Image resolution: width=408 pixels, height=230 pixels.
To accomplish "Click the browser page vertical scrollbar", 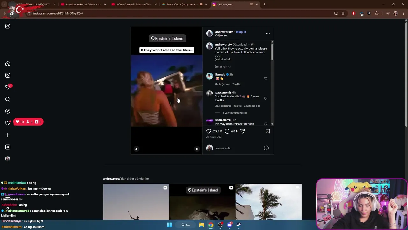I will (406, 73).
